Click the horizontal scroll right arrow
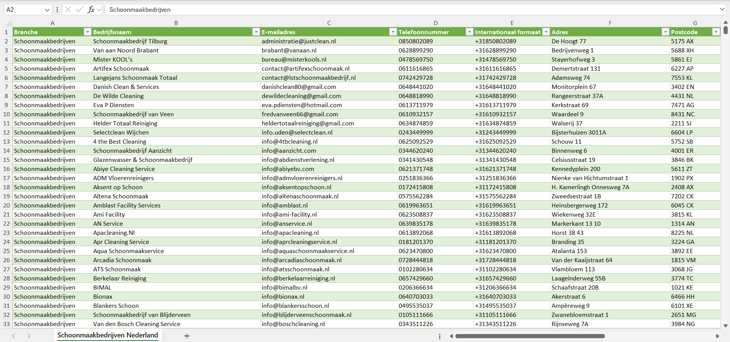Viewport: 730px width, 342px height. tap(717, 336)
